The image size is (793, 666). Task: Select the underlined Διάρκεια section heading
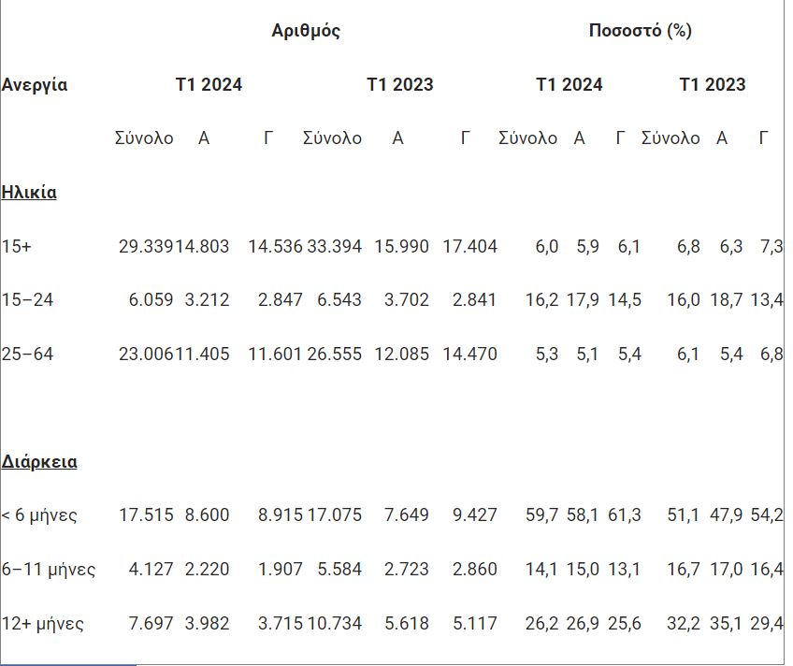(39, 462)
